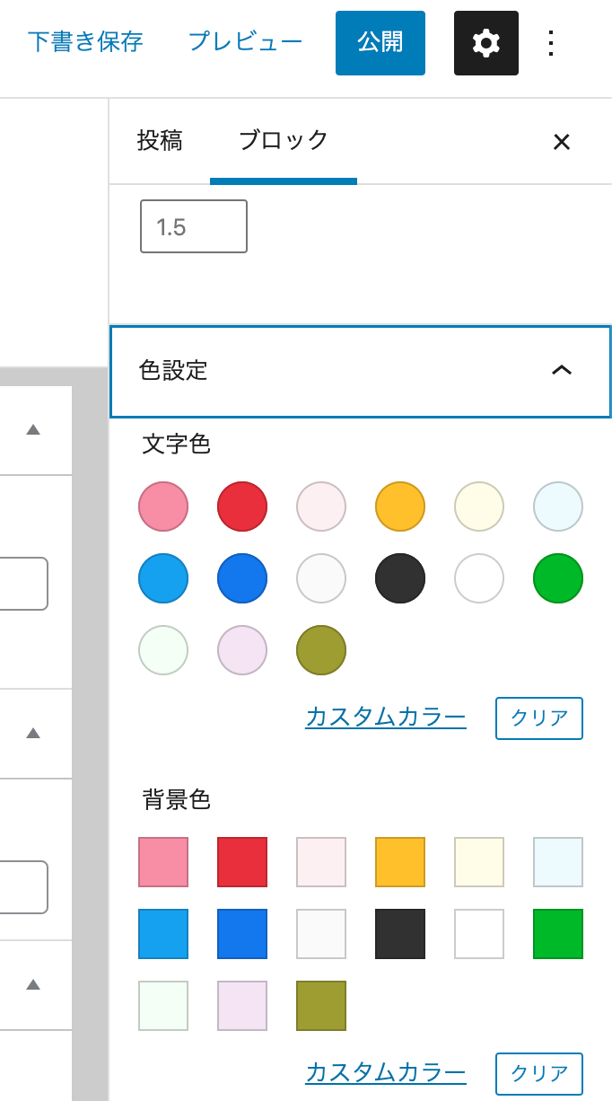Collapse the 色設定 section chevron

[561, 371]
